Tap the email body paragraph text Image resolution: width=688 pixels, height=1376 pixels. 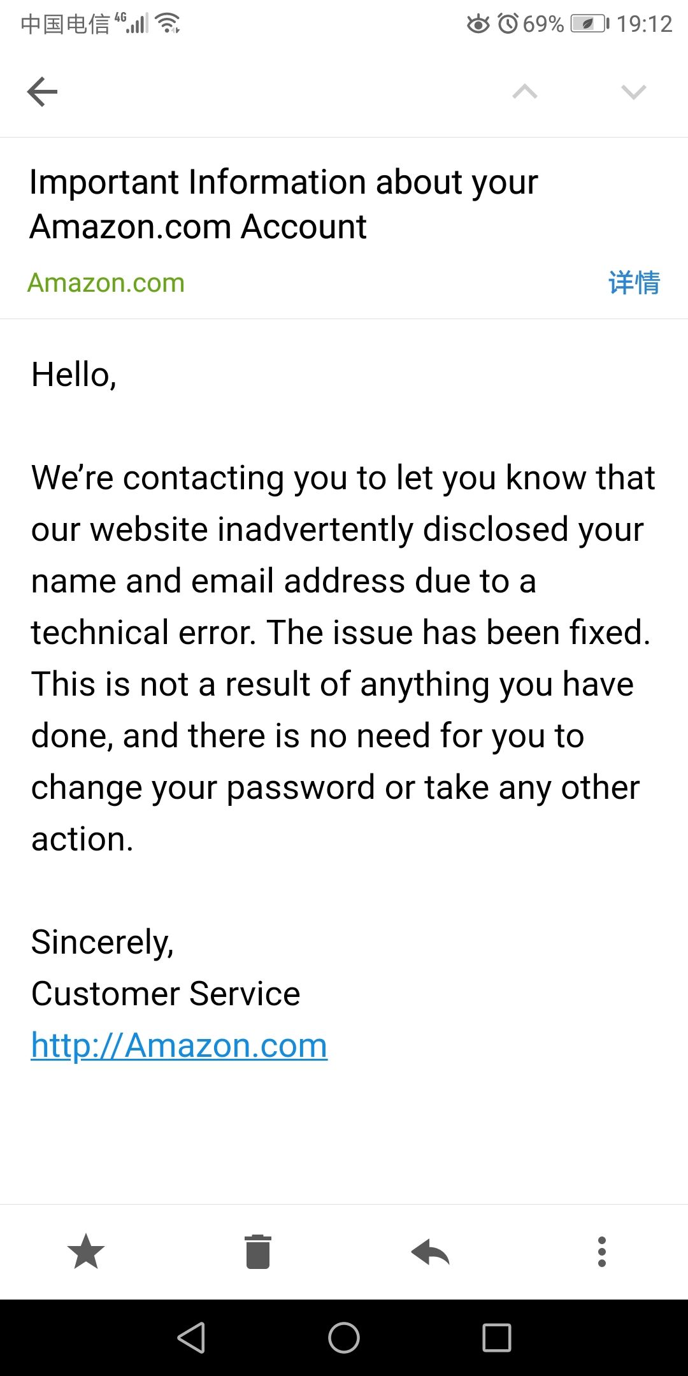coord(343,657)
